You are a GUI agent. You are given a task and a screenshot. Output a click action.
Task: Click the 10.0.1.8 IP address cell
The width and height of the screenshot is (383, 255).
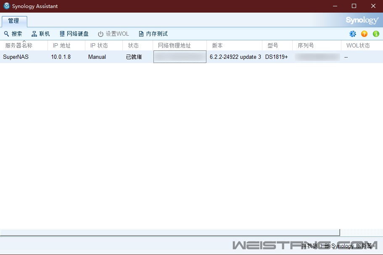(x=61, y=57)
